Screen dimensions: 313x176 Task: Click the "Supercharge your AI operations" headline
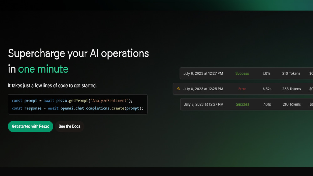point(79,53)
